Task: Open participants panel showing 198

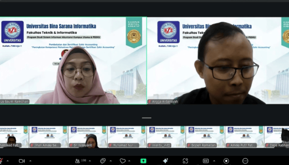Action: (81, 161)
